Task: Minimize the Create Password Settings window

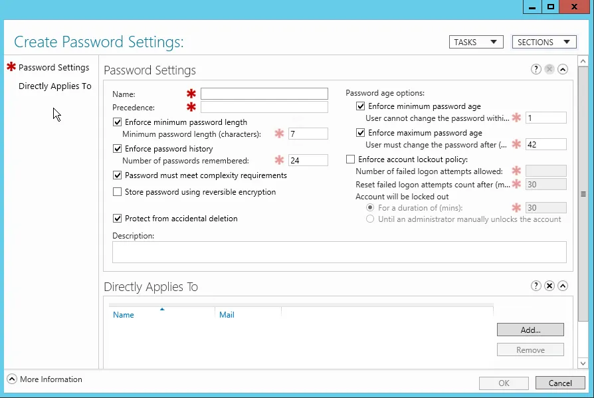Action: click(532, 7)
